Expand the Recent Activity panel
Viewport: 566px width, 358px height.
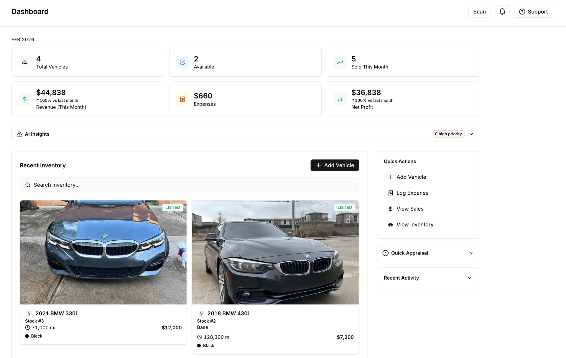(469, 278)
